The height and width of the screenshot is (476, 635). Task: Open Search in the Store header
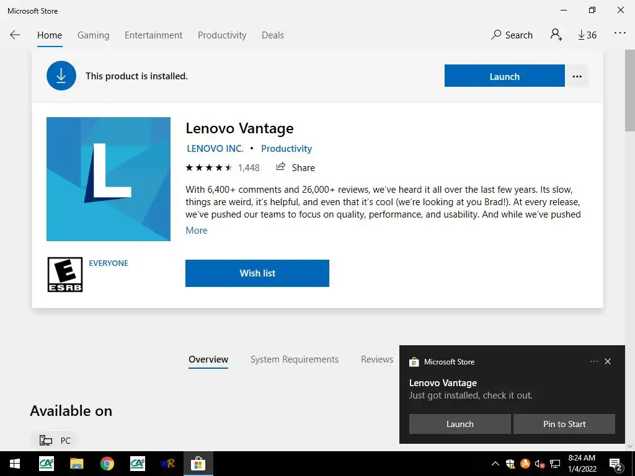tap(512, 35)
